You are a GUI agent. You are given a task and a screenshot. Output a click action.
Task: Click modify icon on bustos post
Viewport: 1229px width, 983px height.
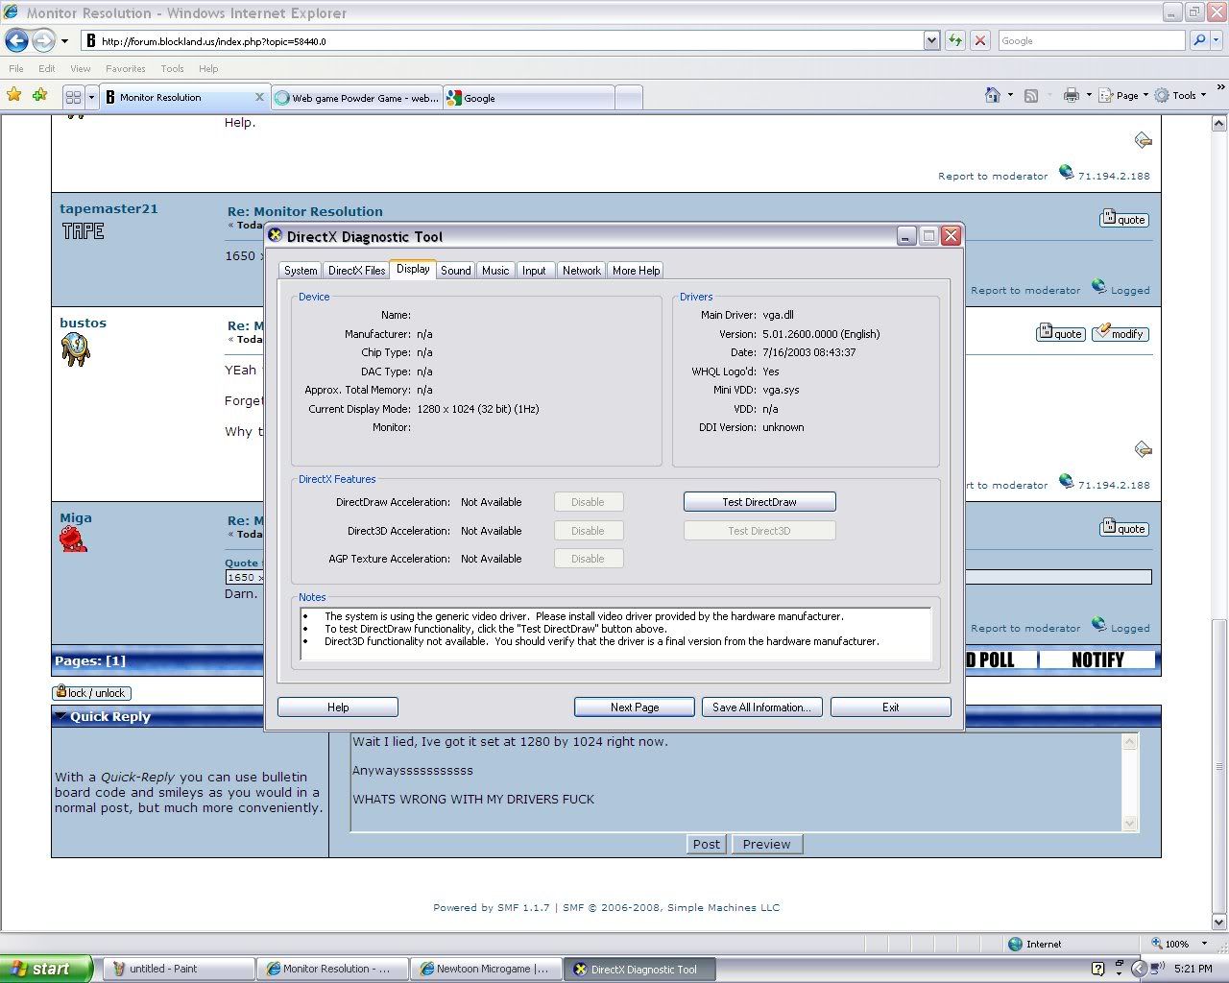[1120, 333]
